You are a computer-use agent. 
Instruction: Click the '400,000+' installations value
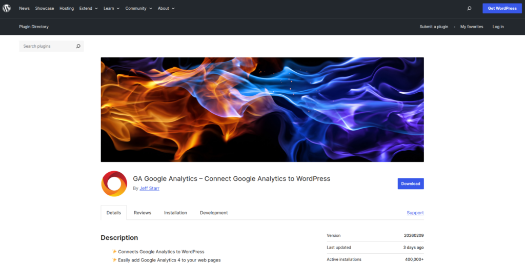[414, 260]
